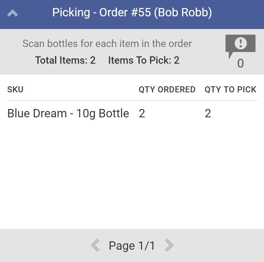Screen dimensions: 264x262
Task: Click the Bob Robb customer name in header
Action: (x=183, y=13)
